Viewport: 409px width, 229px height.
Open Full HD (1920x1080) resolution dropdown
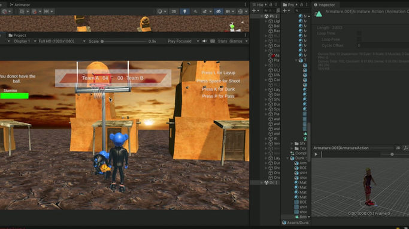[x=62, y=41]
